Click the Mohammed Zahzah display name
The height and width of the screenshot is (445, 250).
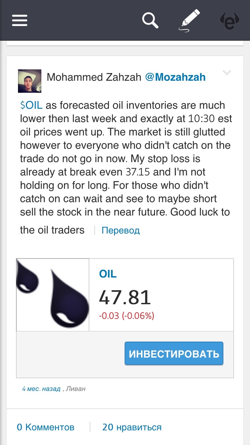coord(94,77)
